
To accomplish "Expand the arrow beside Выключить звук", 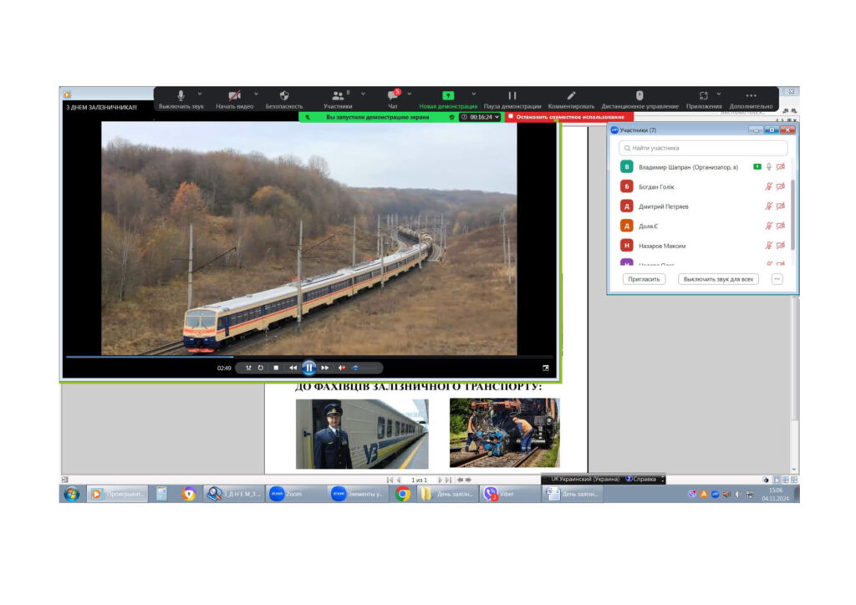I will click(200, 94).
